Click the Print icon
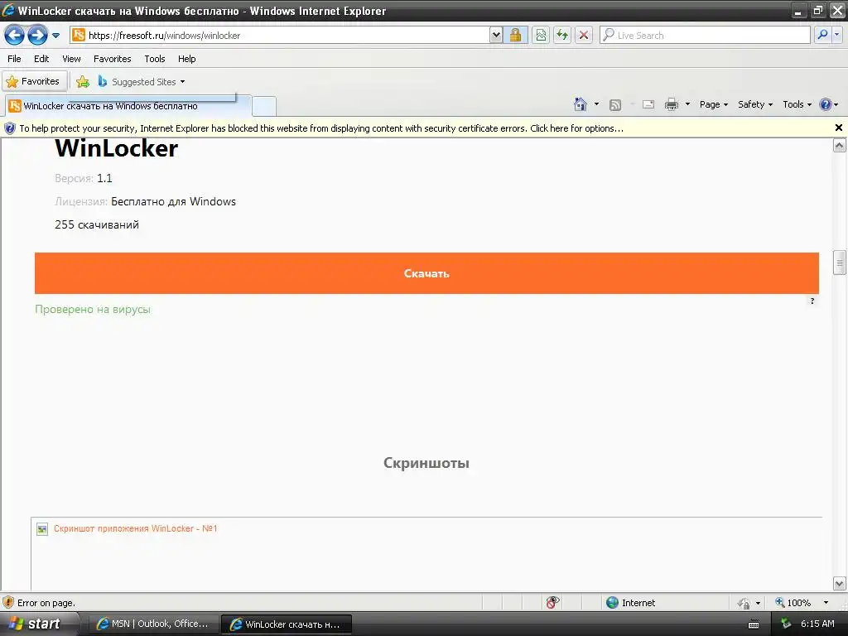Image resolution: width=848 pixels, height=636 pixels. pyautogui.click(x=671, y=104)
